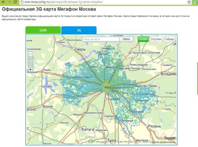Click the Гагарин city label
Image resolution: width=198 pixels, height=147 pixels.
click(61, 95)
